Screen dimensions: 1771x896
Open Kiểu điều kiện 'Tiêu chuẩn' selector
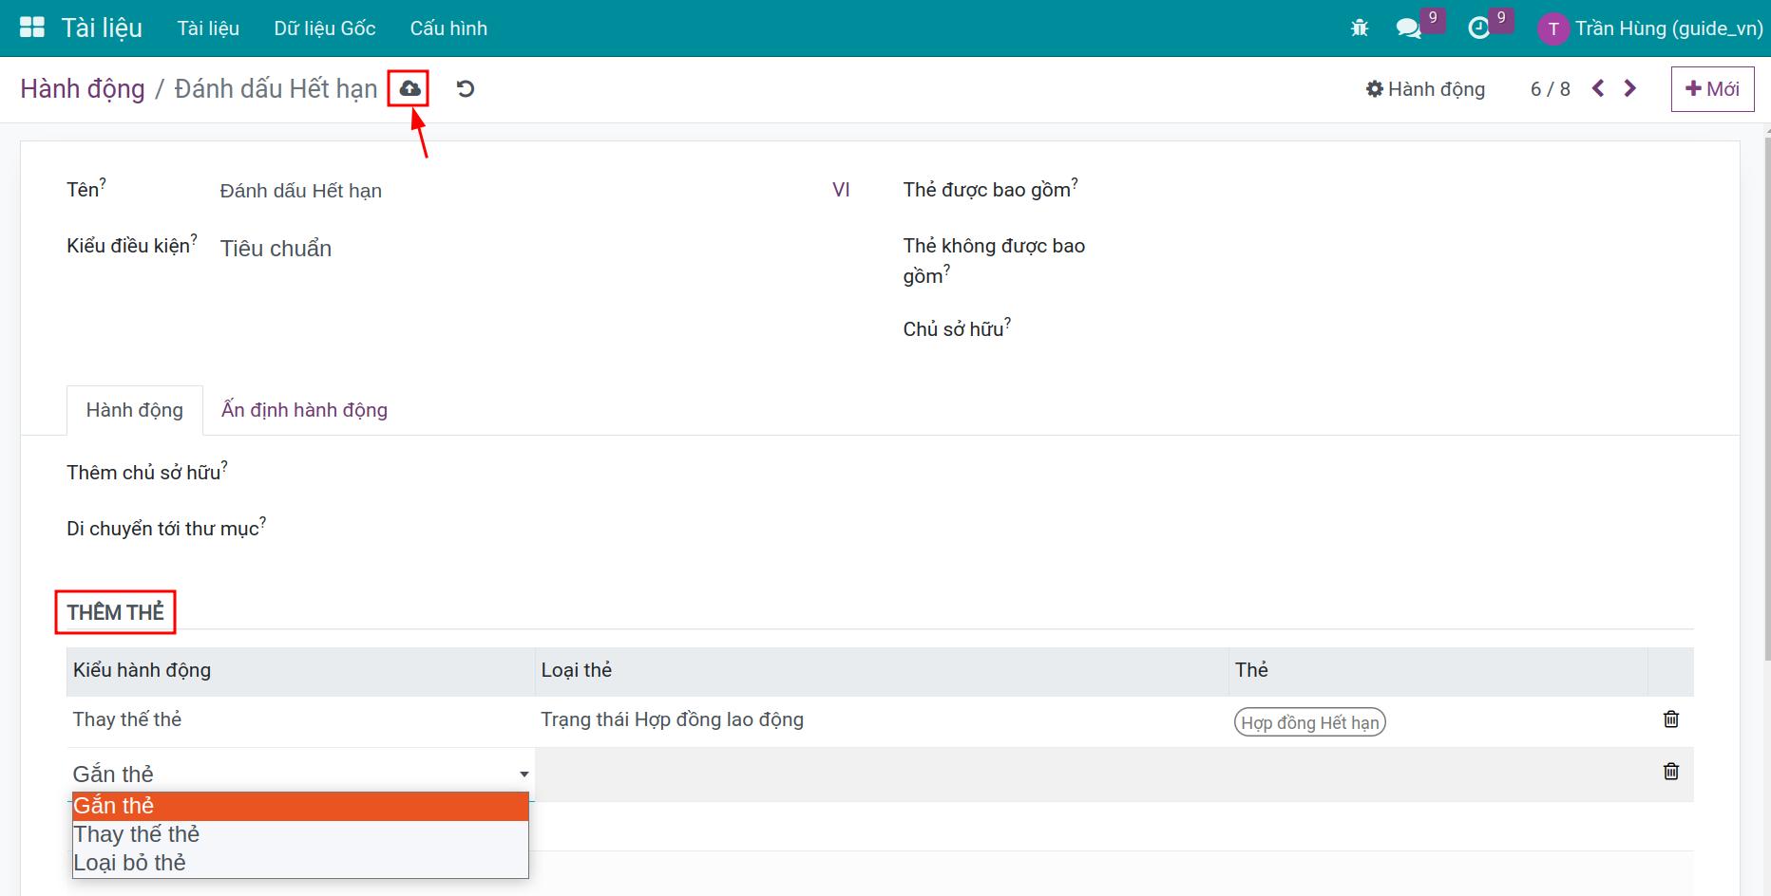(x=276, y=249)
